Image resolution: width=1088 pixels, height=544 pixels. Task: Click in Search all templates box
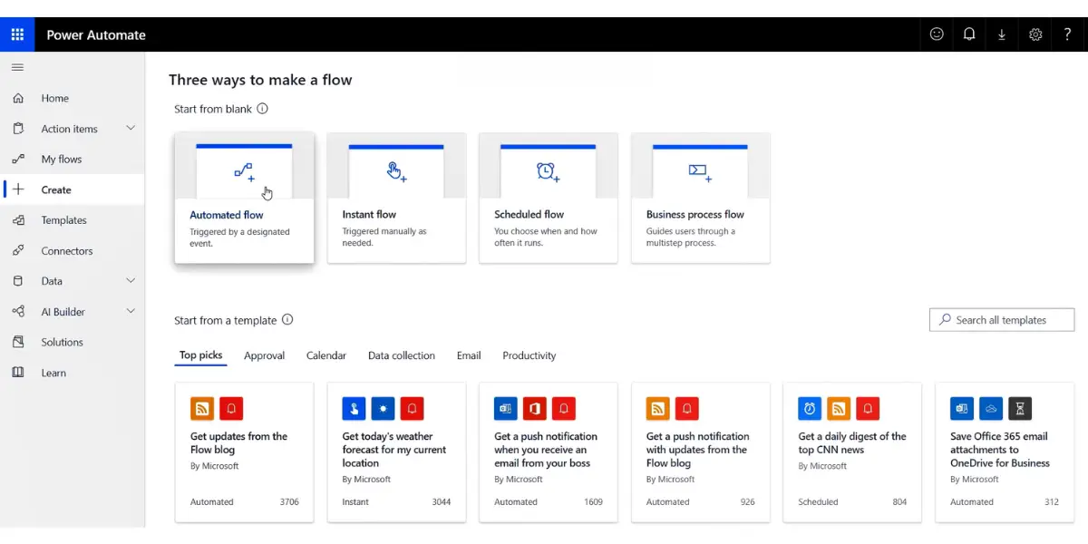click(1002, 320)
